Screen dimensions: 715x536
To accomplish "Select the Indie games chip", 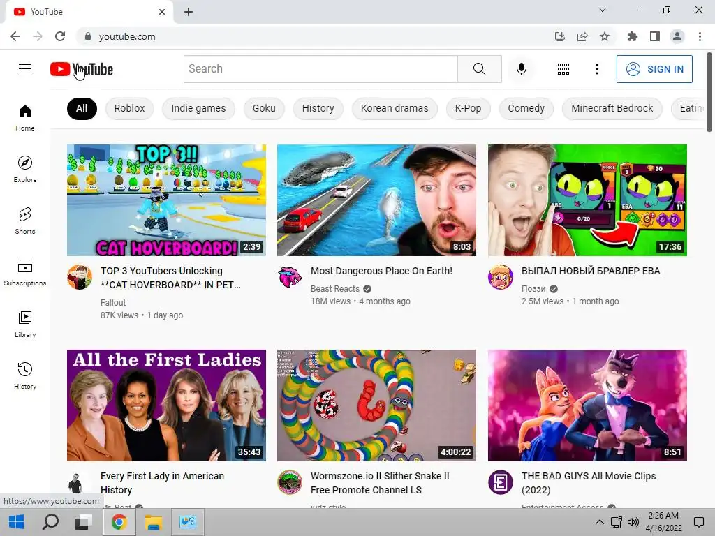I will tap(198, 108).
